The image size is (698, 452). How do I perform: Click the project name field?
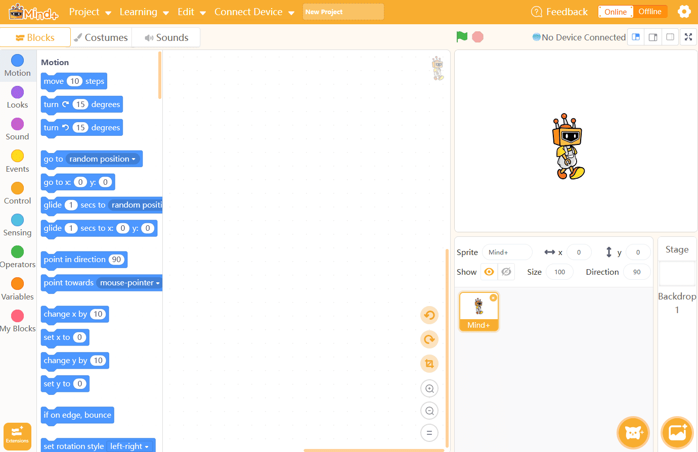click(343, 12)
